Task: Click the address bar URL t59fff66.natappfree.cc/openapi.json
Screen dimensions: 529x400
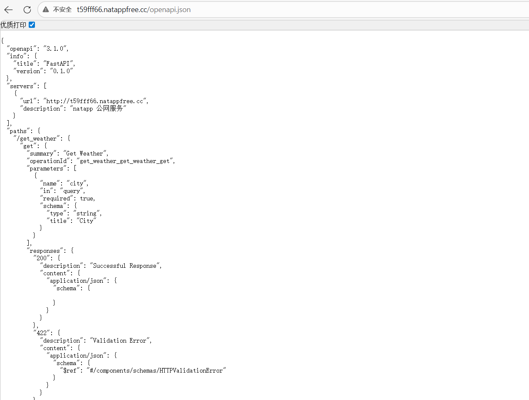Action: point(133,10)
